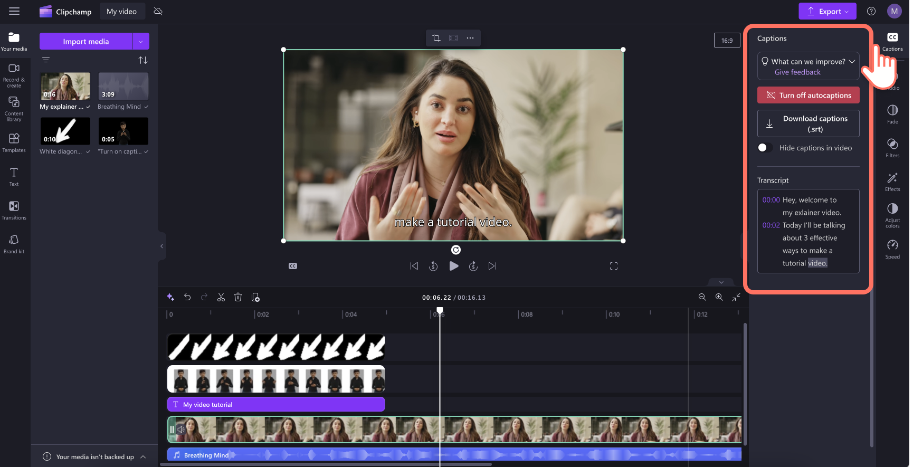Zoom out the timeline

702,297
